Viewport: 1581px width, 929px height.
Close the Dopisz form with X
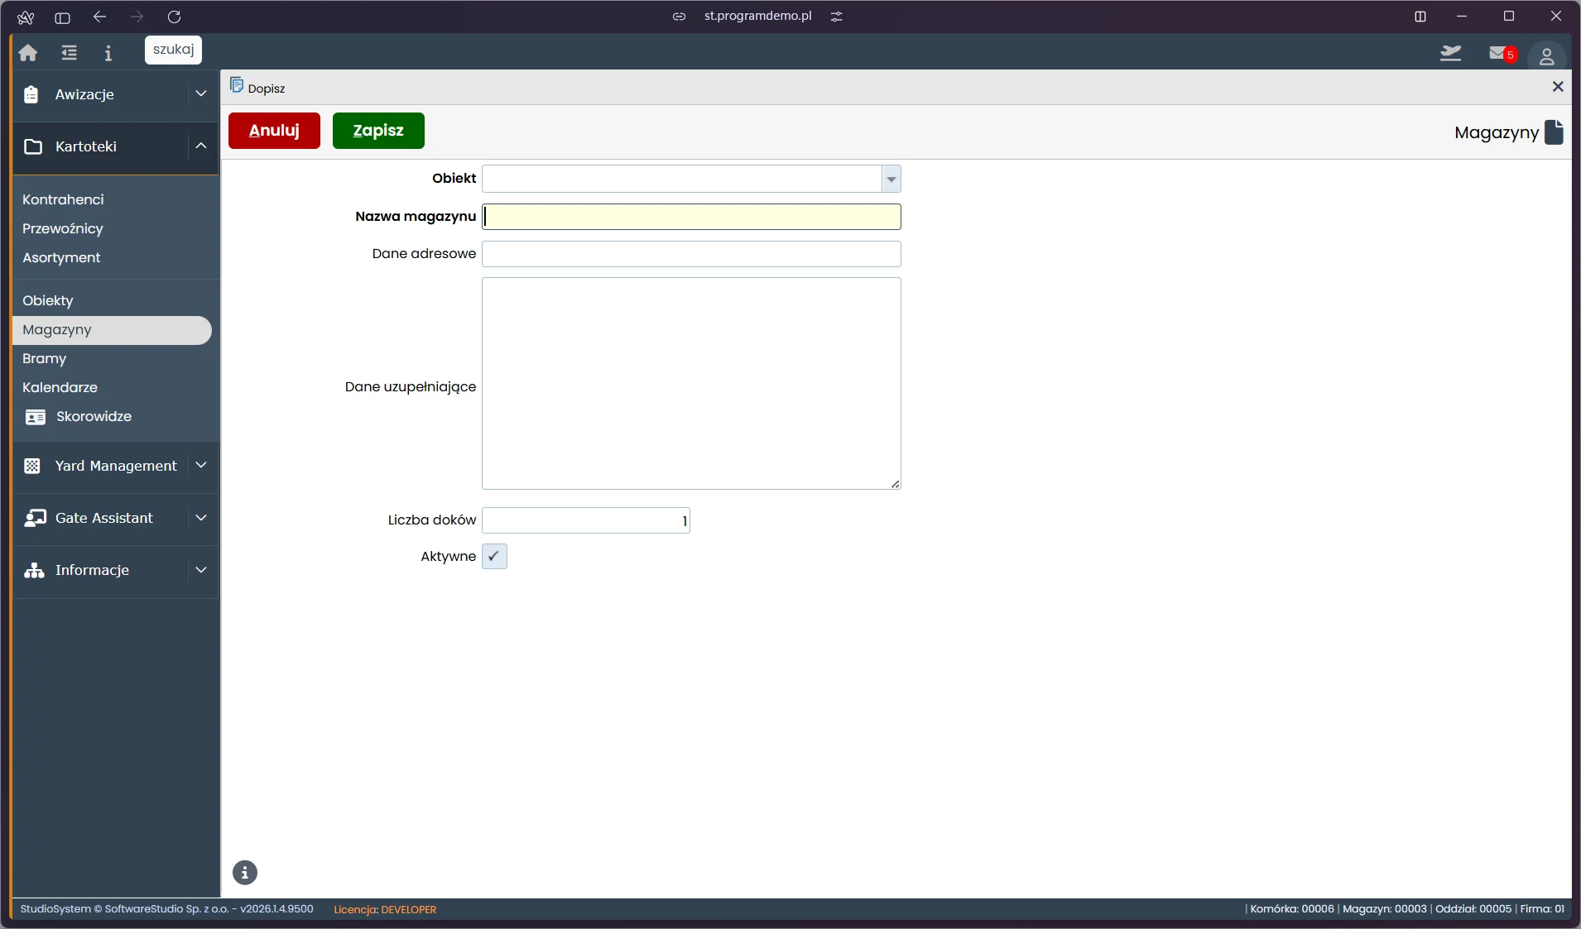pyautogui.click(x=1558, y=87)
